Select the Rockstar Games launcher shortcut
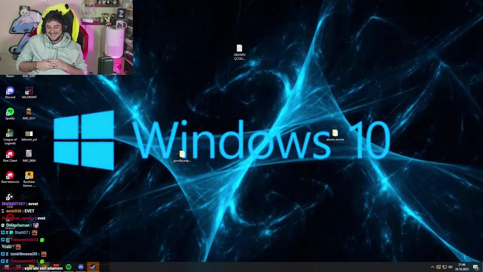The image size is (483, 272). [x=29, y=179]
